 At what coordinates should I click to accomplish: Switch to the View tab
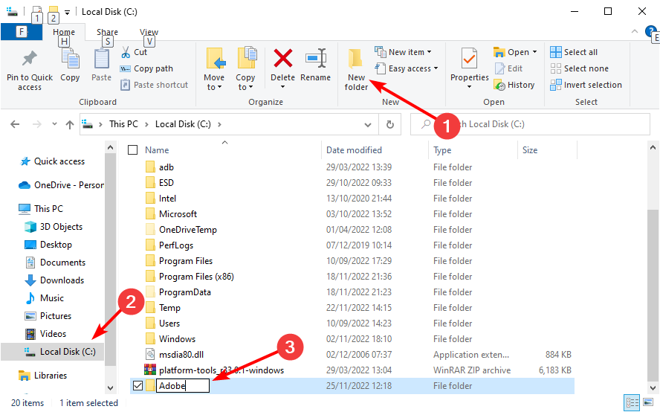coord(149,32)
